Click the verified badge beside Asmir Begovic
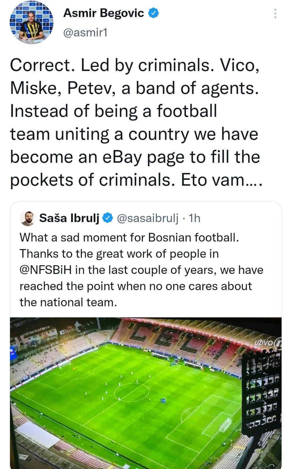This screenshot has width=291, height=469. pos(153,13)
